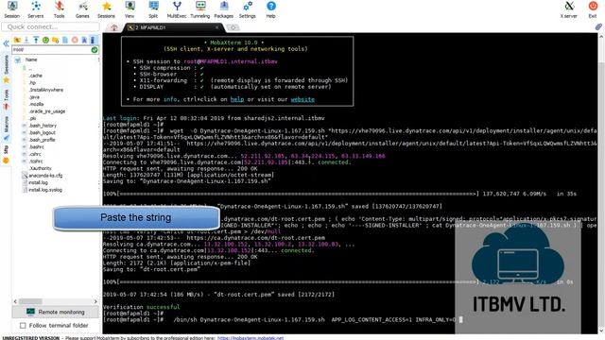Screen dimensions: 605x340
Task: Click the Remote monitoring button
Action: [x=56, y=312]
